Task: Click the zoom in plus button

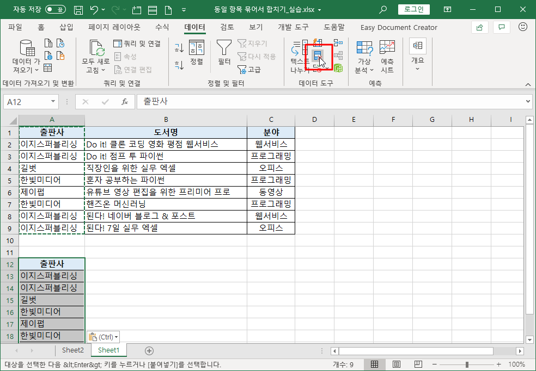Action: tap(499, 364)
